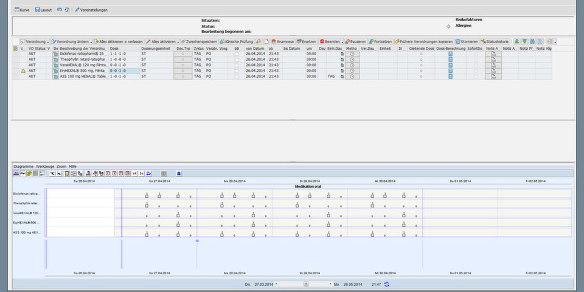Open Voreinstellungen settings
The height and width of the screenshot is (292, 584).
point(91,10)
